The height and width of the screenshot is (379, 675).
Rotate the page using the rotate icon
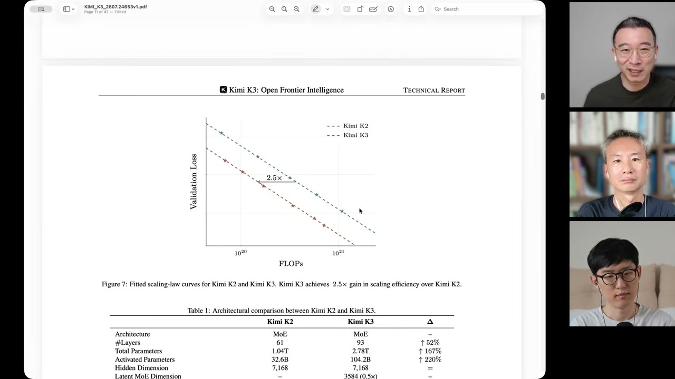coord(360,9)
